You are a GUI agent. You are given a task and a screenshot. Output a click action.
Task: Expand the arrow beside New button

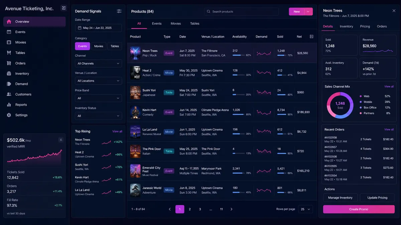pos(308,12)
